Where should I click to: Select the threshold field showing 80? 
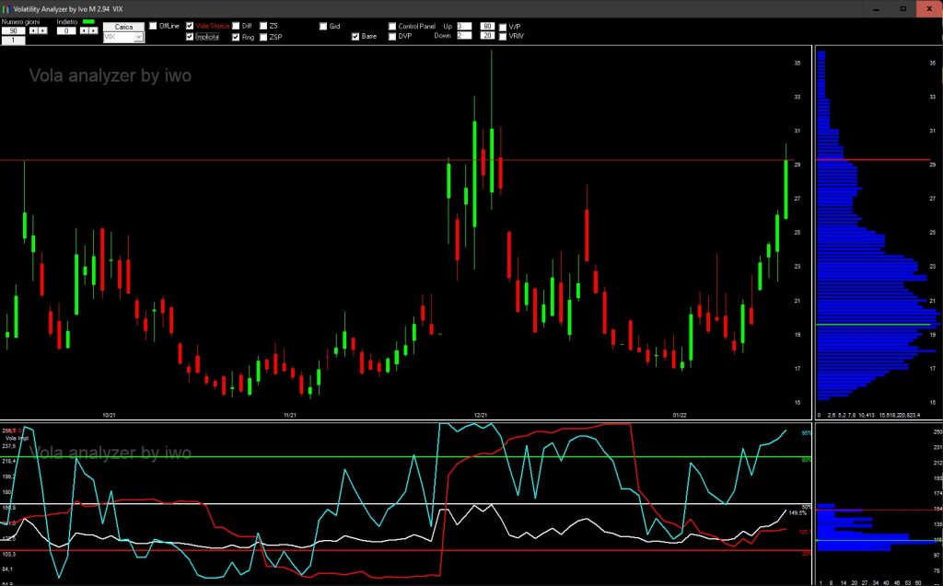pos(487,27)
